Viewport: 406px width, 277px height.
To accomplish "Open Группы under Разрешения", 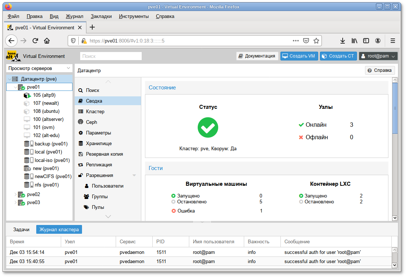I will click(108, 196).
